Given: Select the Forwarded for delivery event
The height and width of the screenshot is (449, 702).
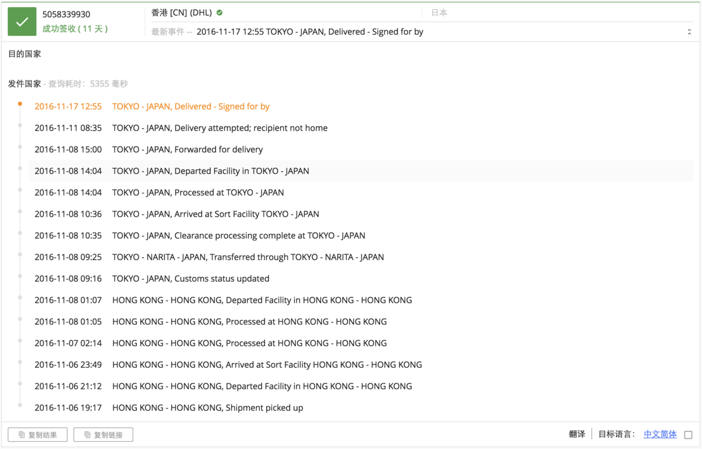Looking at the screenshot, I should [x=361, y=149].
